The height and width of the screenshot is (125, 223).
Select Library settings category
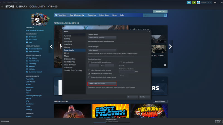pos(67,47)
